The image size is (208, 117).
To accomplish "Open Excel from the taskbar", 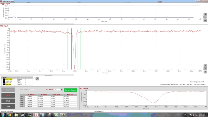I will pyautogui.click(x=56, y=115).
